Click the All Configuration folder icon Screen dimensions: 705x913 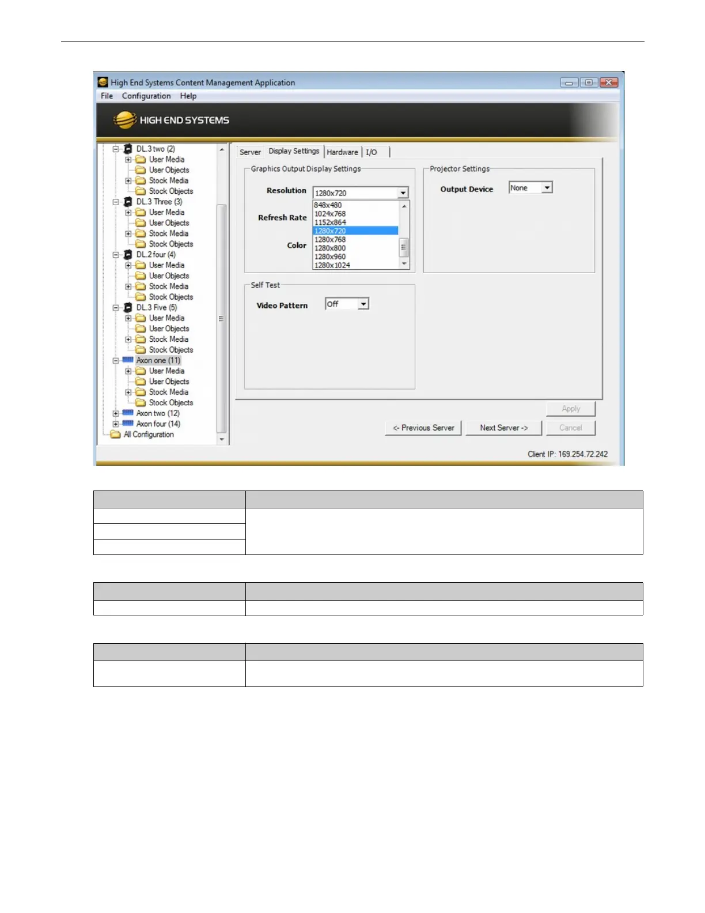(x=115, y=435)
